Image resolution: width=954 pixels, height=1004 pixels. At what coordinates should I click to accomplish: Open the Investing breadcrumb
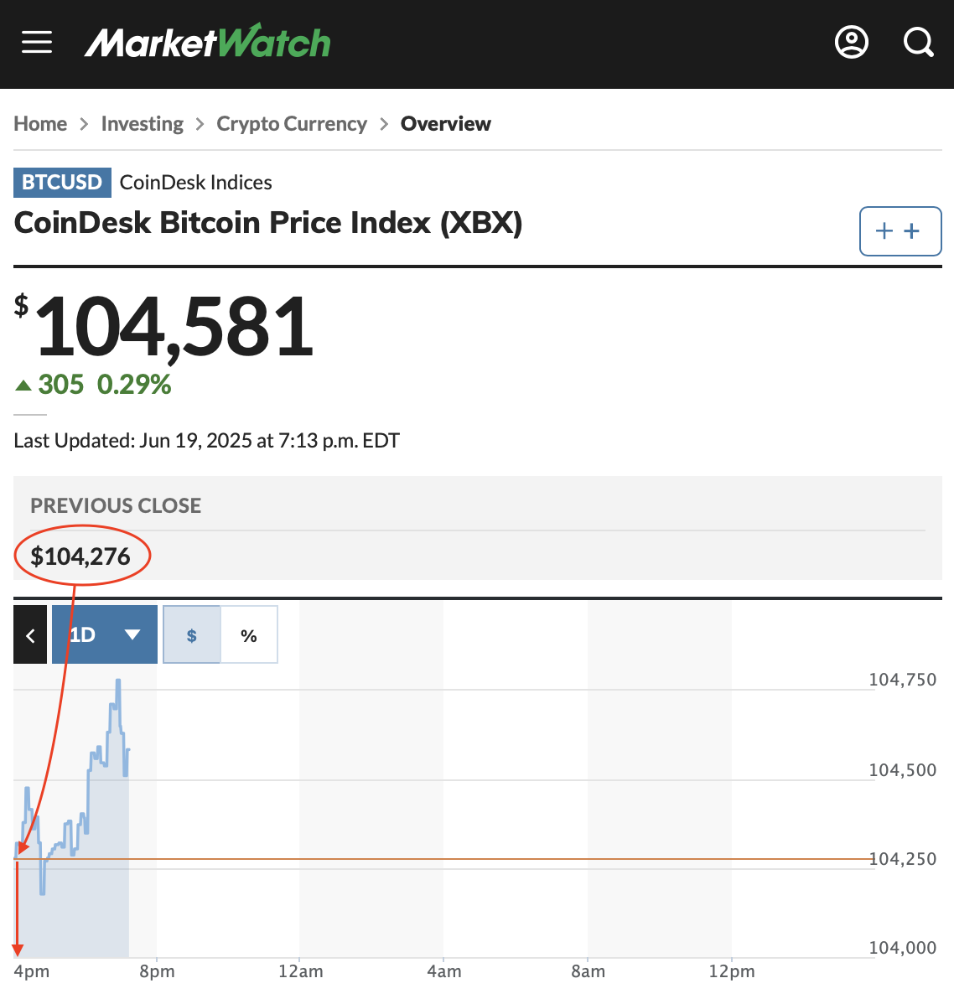(x=143, y=123)
